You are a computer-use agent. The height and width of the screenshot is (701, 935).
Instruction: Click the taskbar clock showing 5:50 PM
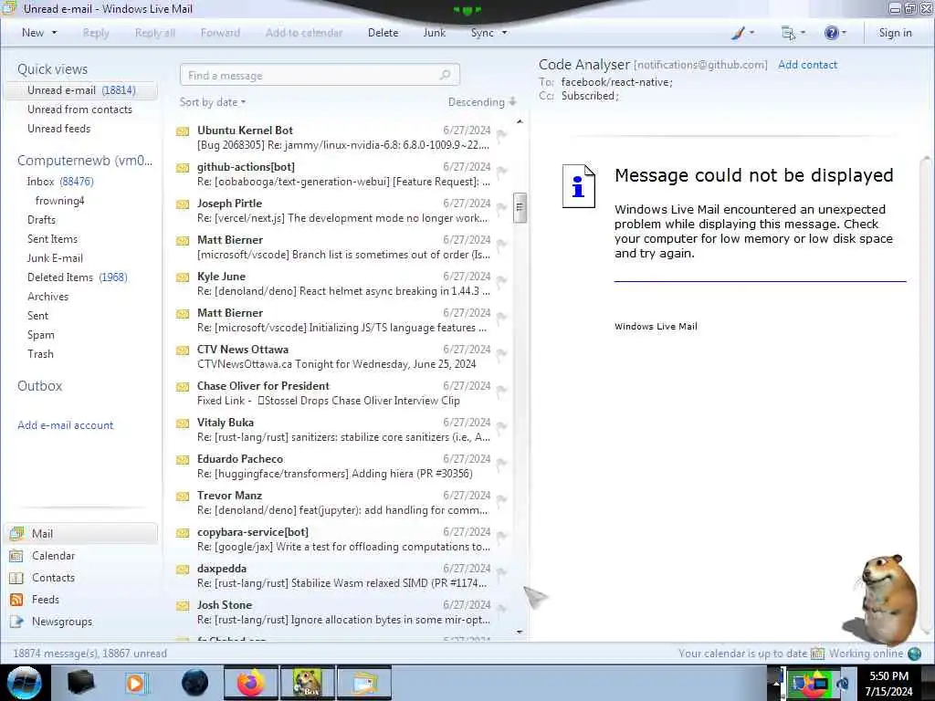(889, 683)
